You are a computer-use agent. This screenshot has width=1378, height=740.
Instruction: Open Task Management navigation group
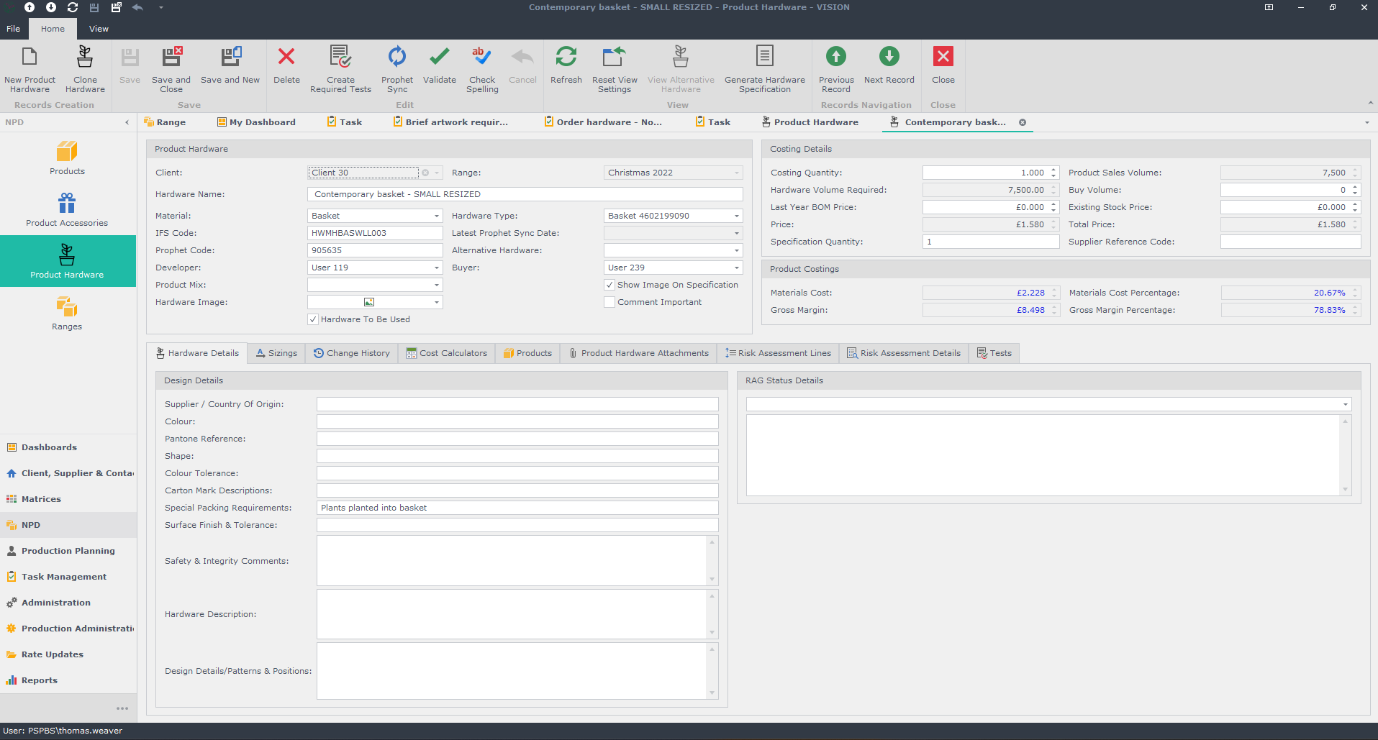pos(68,577)
